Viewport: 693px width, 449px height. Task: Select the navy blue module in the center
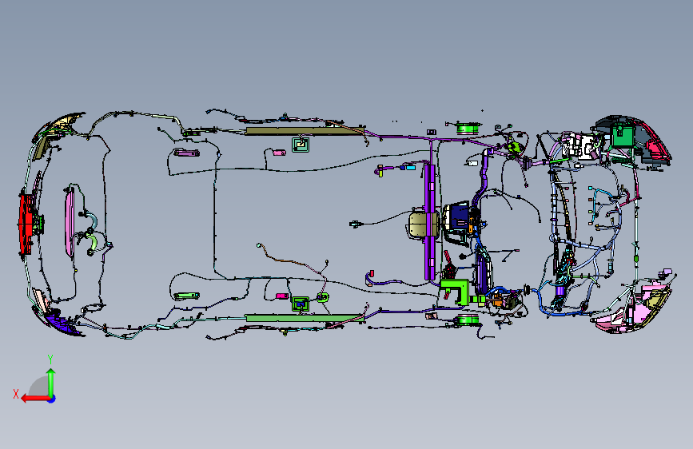pos(458,217)
